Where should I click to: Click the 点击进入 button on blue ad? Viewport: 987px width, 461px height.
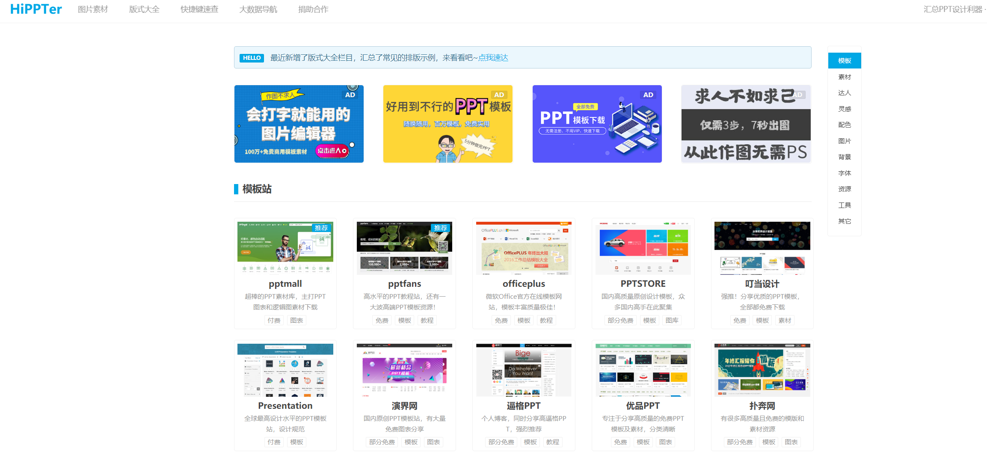pos(332,151)
